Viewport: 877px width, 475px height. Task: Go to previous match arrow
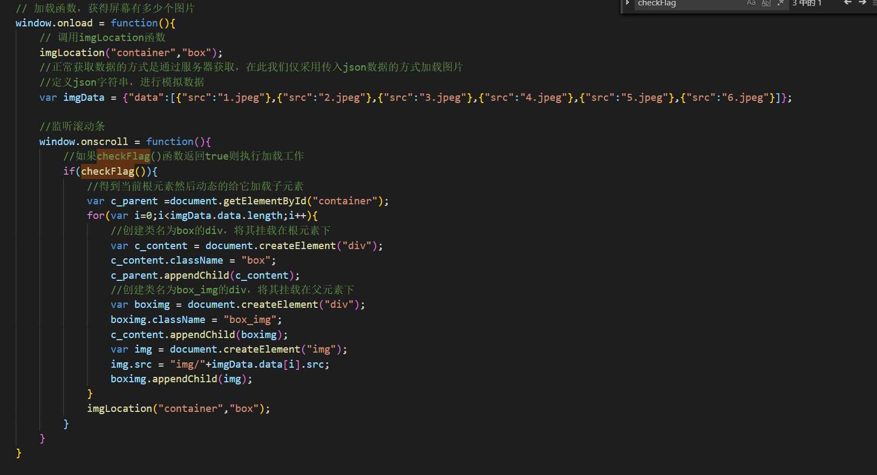847,3
